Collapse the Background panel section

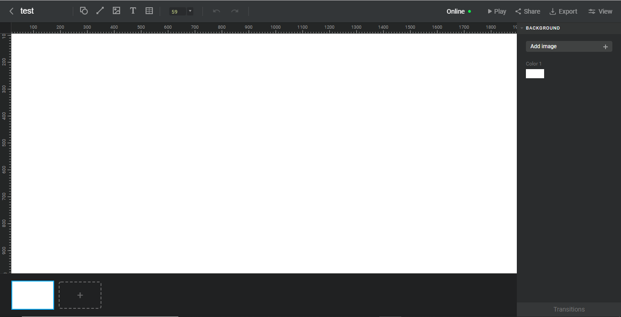522,28
